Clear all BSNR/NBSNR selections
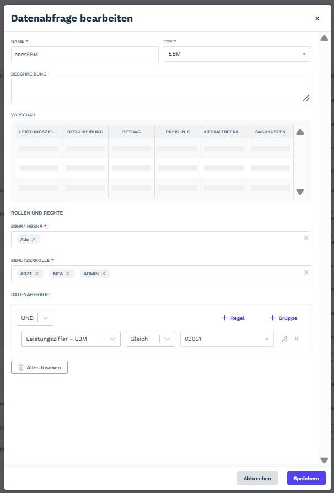This screenshot has width=334, height=493. coord(306,238)
